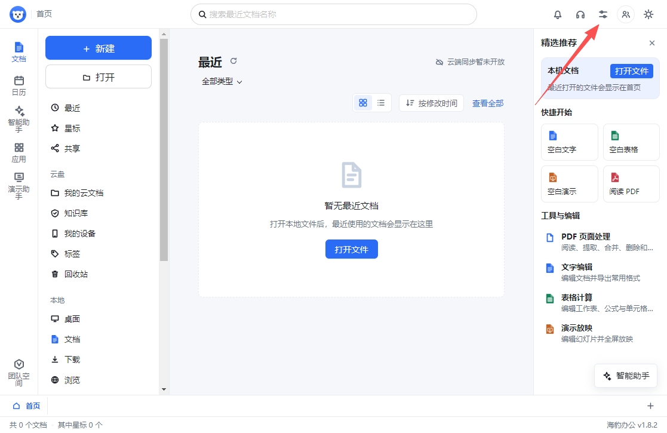Screen dimensions: 667x433
Task: Open 我的设备
Action: pos(100,234)
